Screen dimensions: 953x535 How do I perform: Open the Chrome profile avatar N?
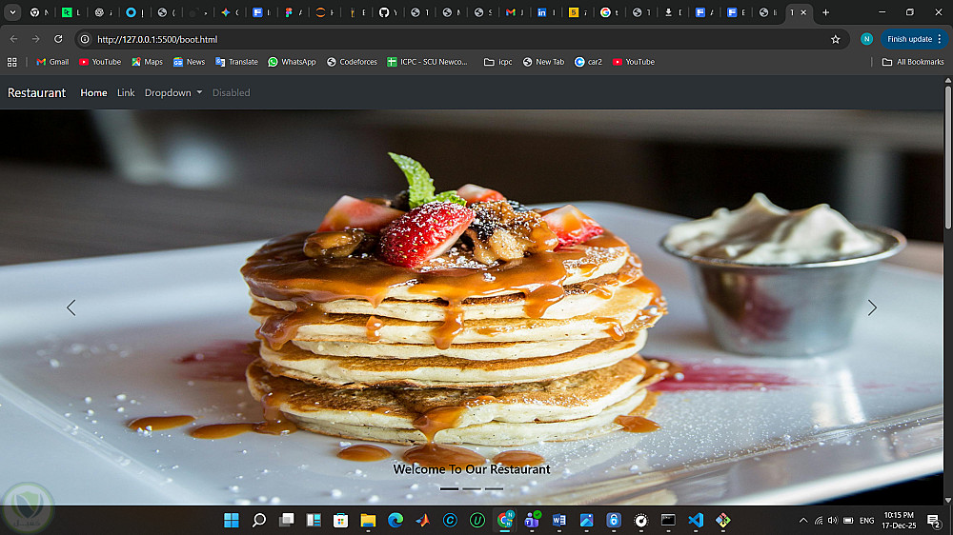click(x=866, y=39)
